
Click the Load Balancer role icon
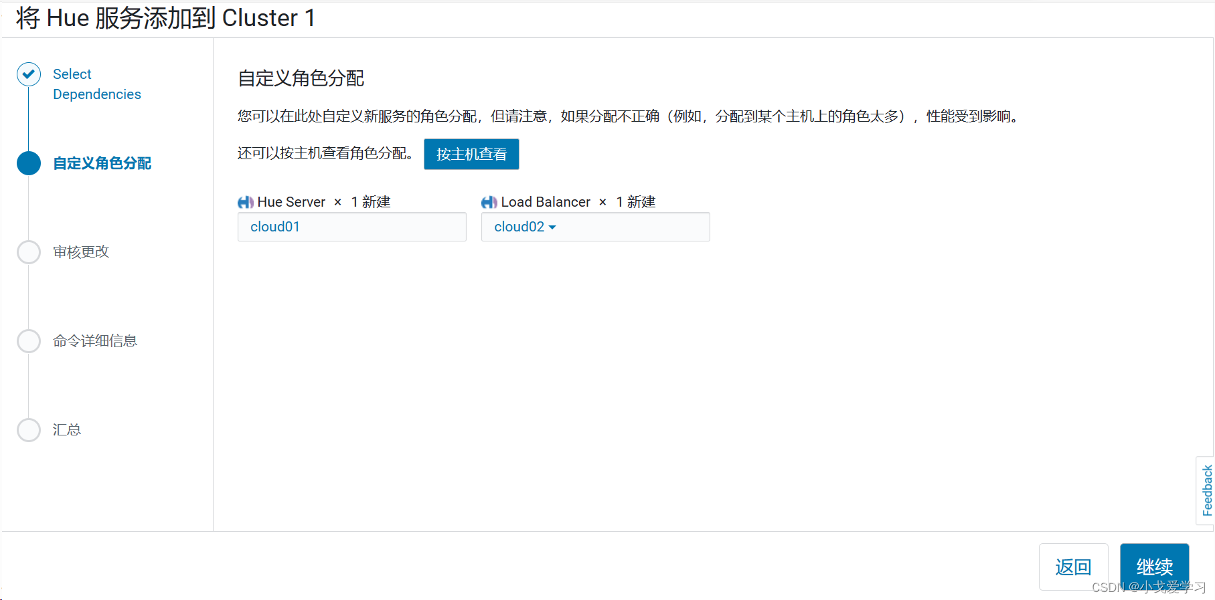pyautogui.click(x=489, y=202)
